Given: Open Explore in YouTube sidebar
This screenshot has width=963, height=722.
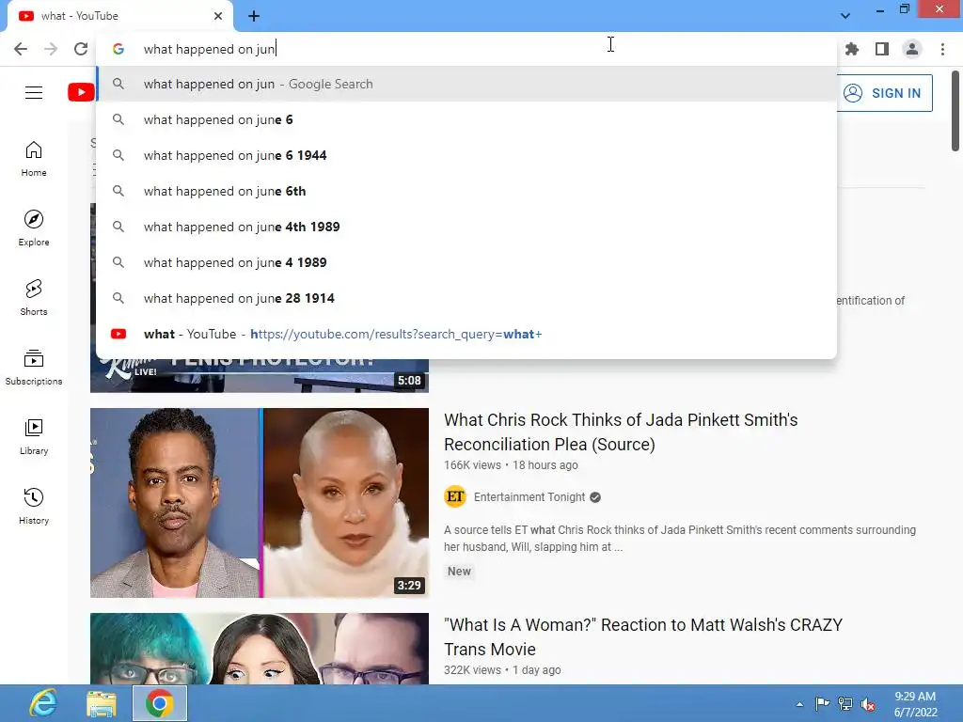Looking at the screenshot, I should [x=34, y=228].
